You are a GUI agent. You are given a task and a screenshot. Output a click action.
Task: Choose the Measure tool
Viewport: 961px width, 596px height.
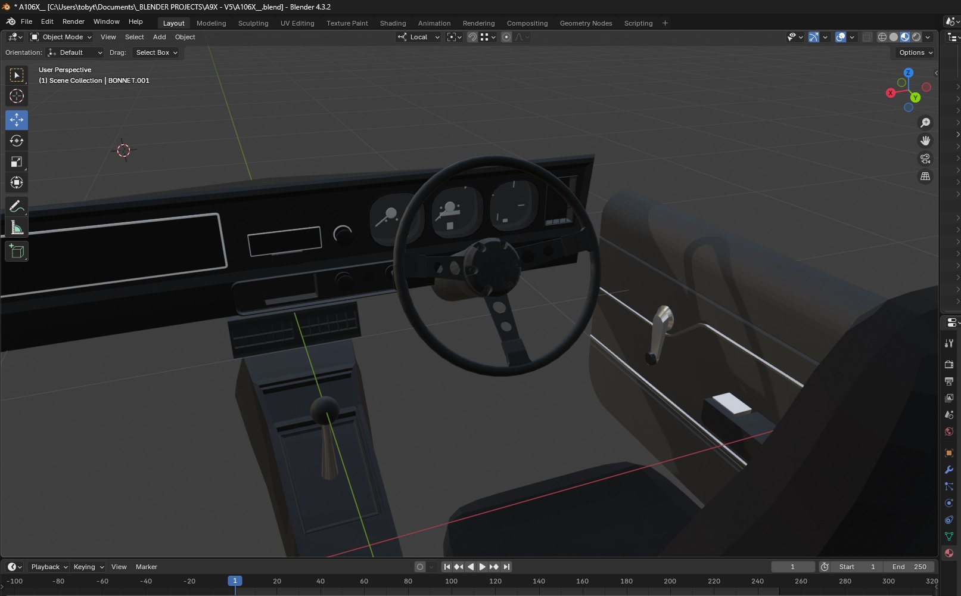tap(17, 228)
